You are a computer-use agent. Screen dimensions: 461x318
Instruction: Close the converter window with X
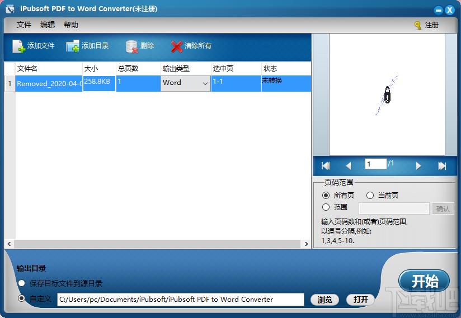click(x=450, y=11)
